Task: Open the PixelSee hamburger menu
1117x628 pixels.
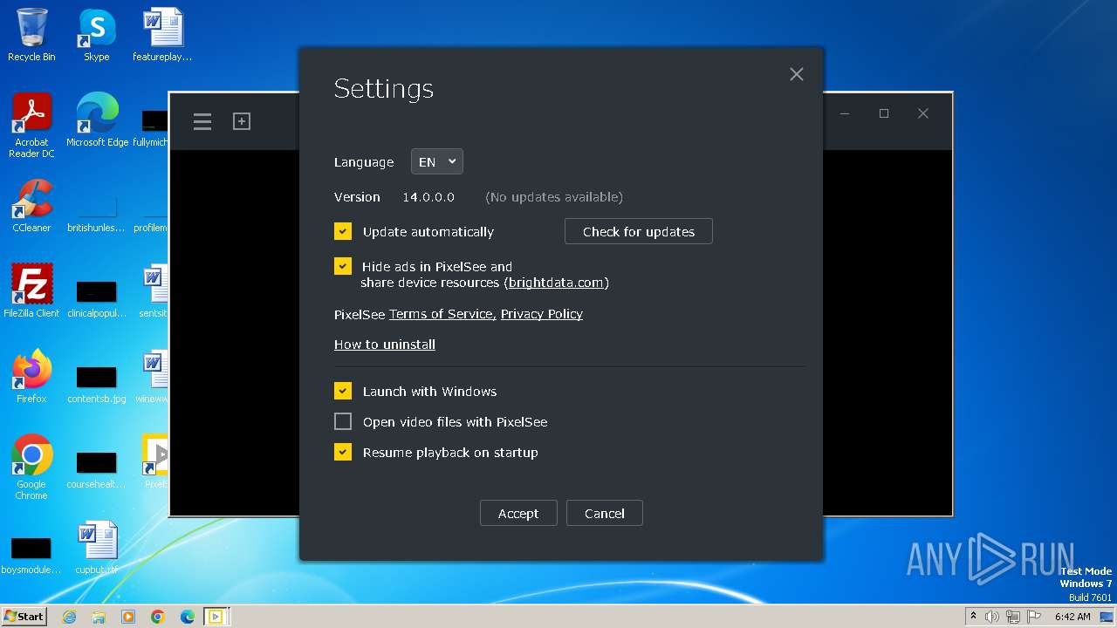Action: click(x=202, y=122)
